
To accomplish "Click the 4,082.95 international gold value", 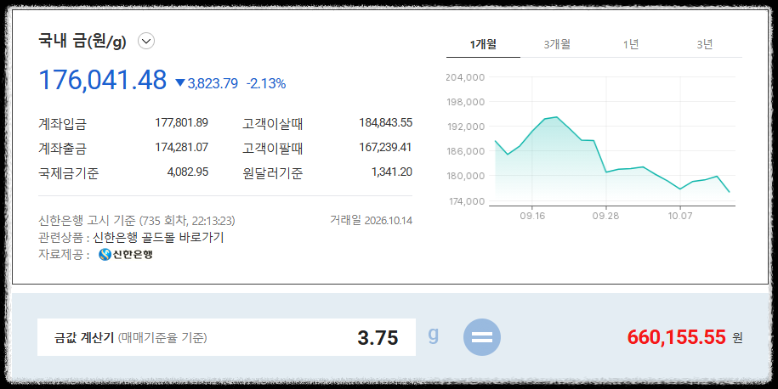I will click(188, 172).
